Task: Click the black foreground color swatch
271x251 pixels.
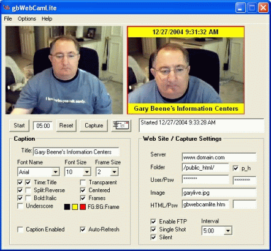Action: tap(67, 207)
